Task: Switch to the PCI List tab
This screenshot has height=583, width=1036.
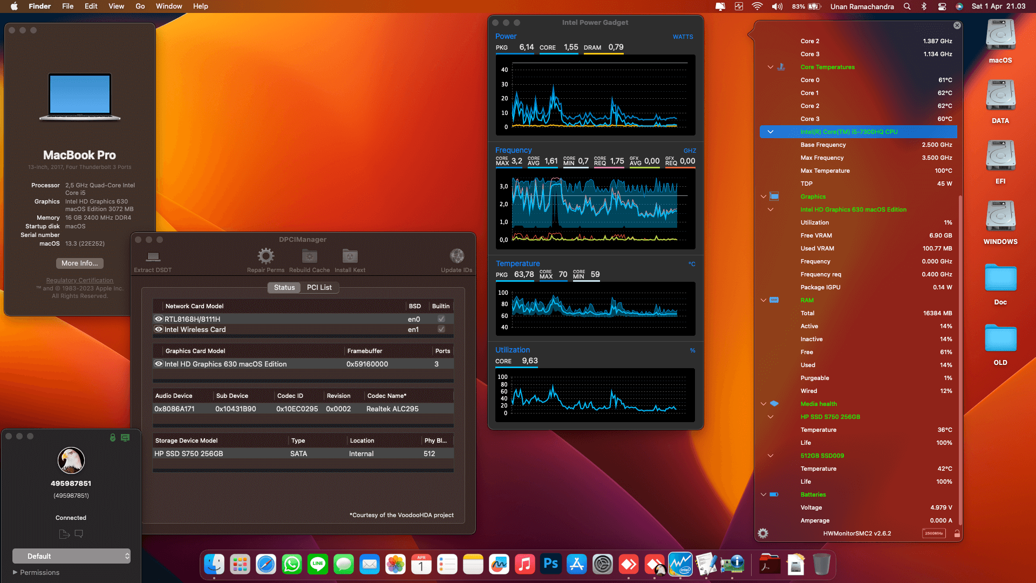Action: (319, 288)
